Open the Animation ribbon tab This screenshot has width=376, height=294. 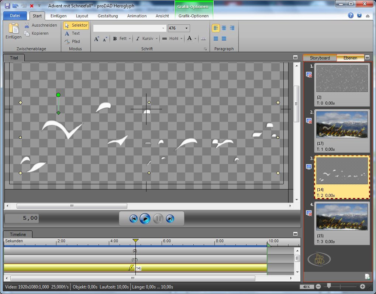137,16
